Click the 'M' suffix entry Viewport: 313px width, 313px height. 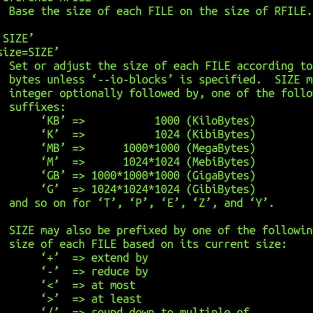pyautogui.click(x=50, y=162)
